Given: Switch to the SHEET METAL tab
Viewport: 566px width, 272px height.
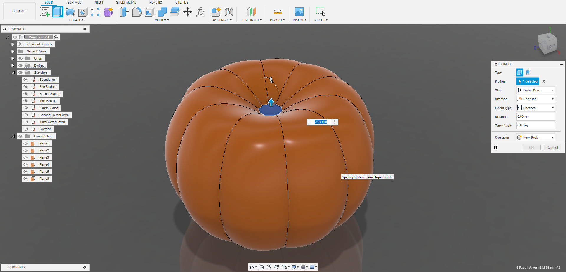Looking at the screenshot, I should (126, 2).
